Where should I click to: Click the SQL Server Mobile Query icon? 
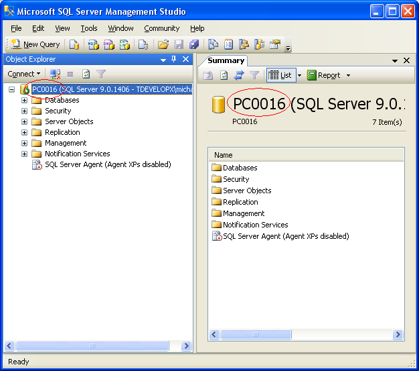143,44
